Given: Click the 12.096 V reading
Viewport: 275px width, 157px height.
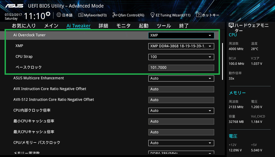Looking at the screenshot, I should click(235, 150).
